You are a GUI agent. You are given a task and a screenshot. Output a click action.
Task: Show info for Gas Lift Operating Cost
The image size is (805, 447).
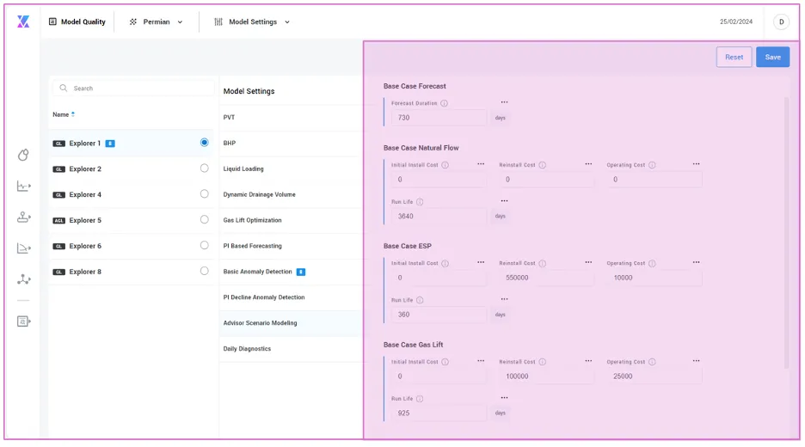click(x=652, y=362)
